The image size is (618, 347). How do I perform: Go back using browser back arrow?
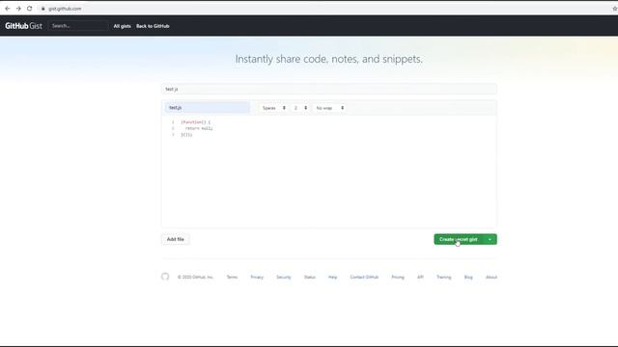pos(8,9)
